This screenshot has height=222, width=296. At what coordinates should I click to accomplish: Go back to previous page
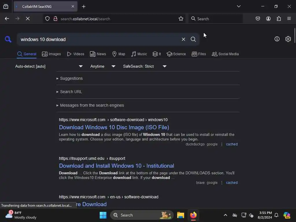7,18
